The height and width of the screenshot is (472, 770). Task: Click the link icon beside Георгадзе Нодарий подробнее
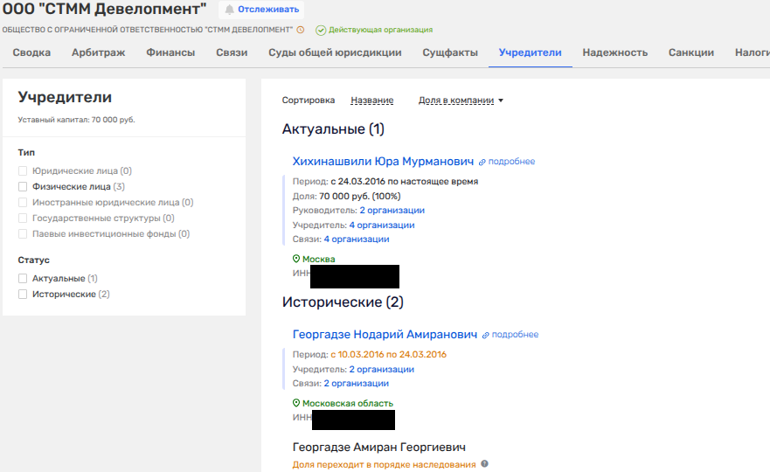485,335
